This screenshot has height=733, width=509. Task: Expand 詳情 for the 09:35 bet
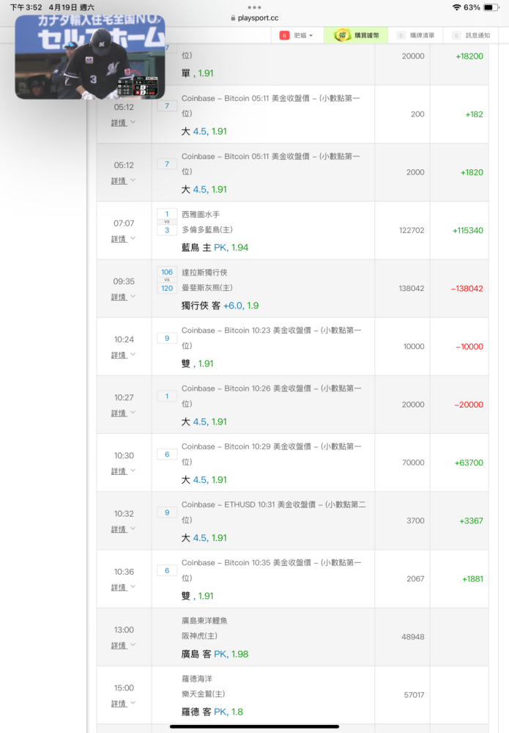123,297
